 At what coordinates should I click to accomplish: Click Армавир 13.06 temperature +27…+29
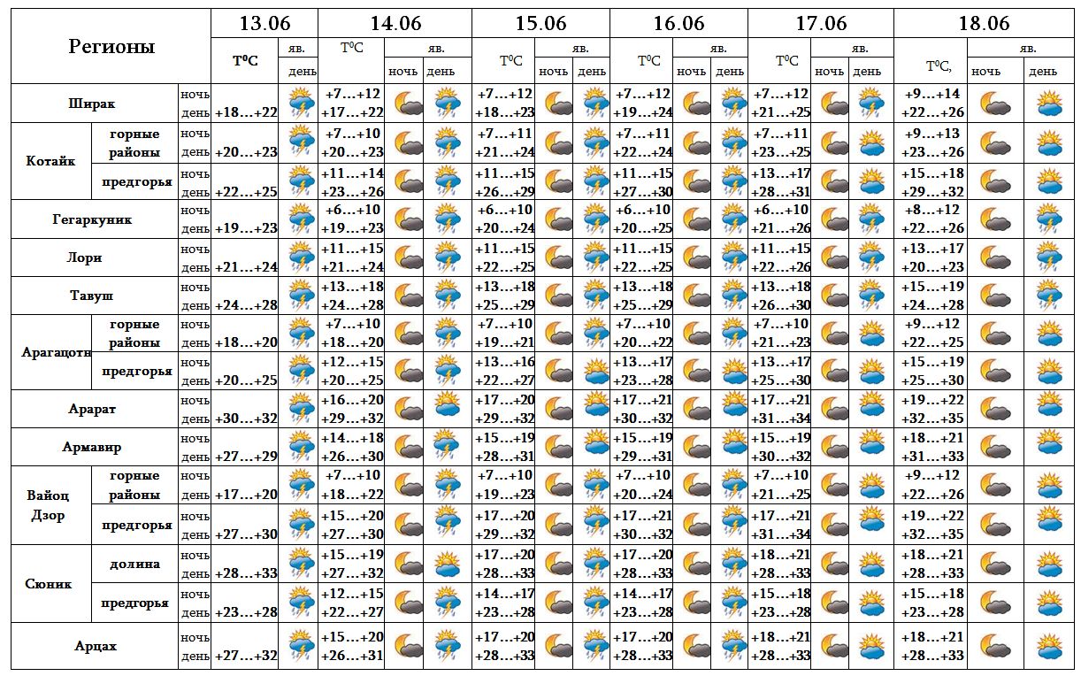coord(246,457)
